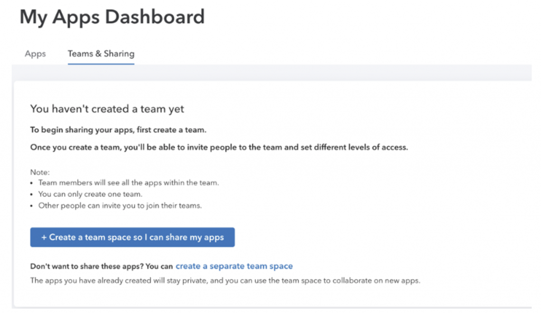Click the plus icon on the Create button
This screenshot has height=313, width=541.
coord(44,238)
